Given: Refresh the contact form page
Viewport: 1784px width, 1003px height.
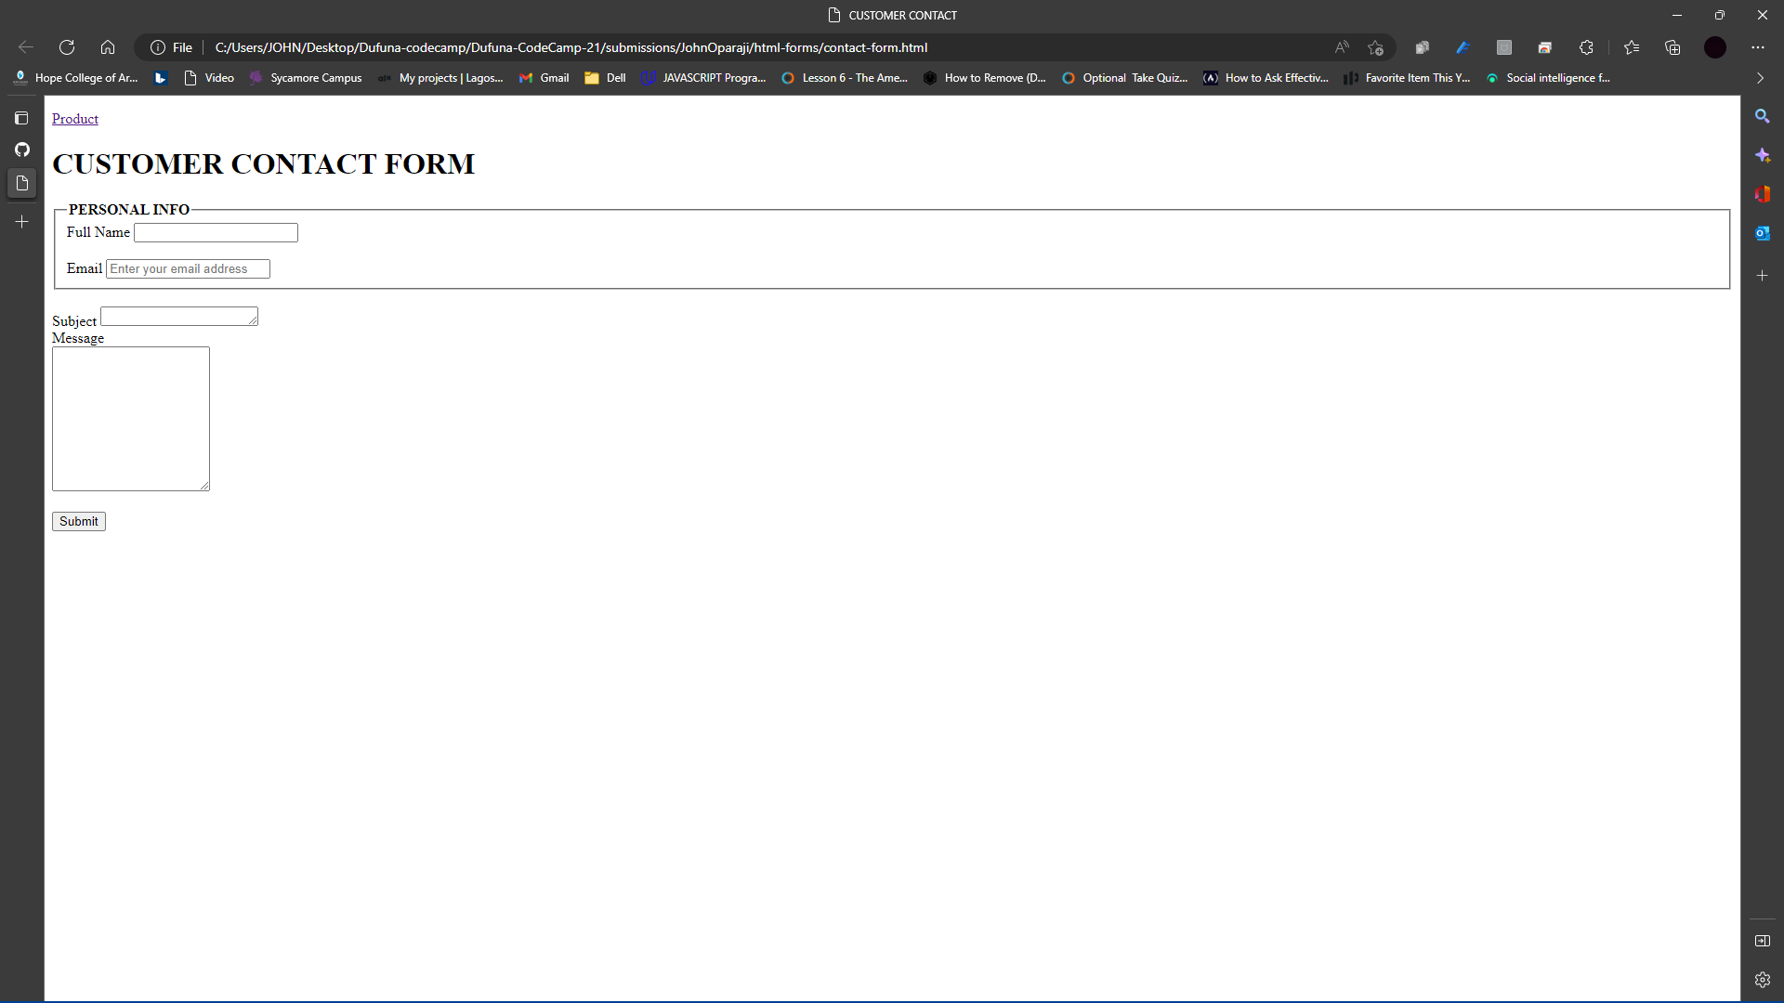Looking at the screenshot, I should click(66, 47).
